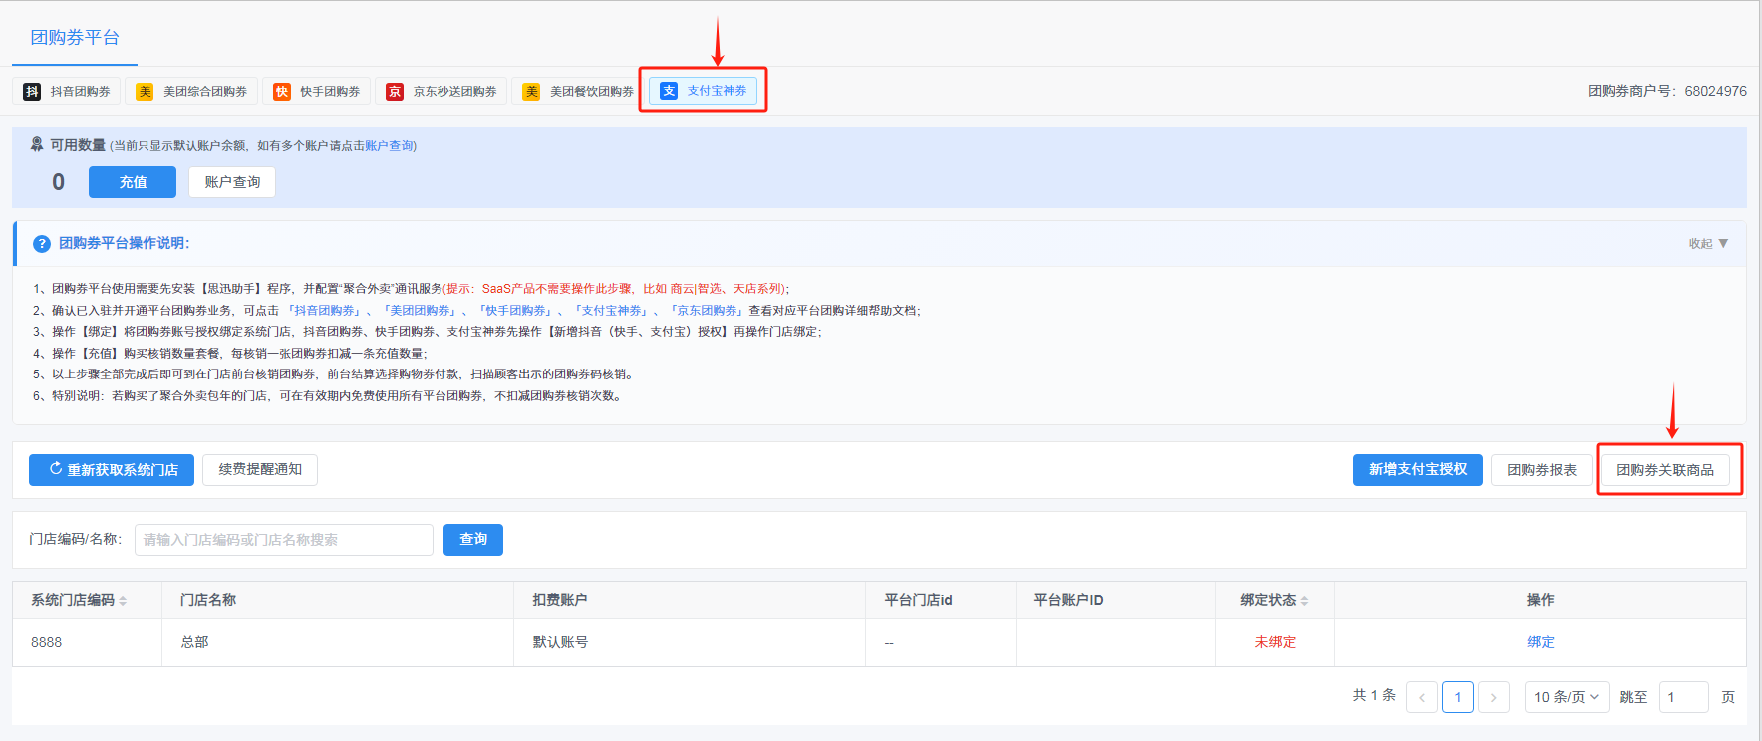
Task: Click the 跳至 page number input
Action: point(1684,697)
